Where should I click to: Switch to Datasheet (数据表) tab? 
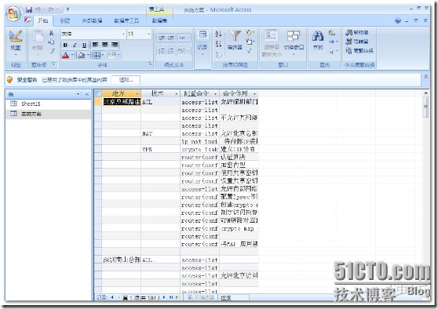coord(160,20)
